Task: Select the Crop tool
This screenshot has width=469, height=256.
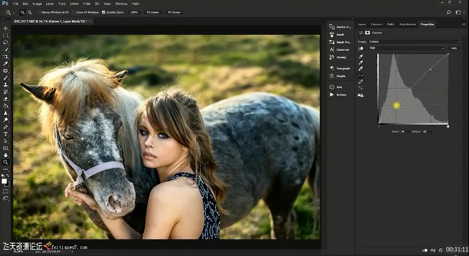Action: pos(6,57)
